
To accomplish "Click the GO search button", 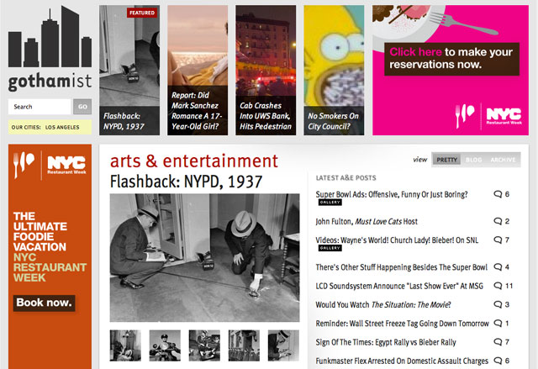I will coord(82,107).
